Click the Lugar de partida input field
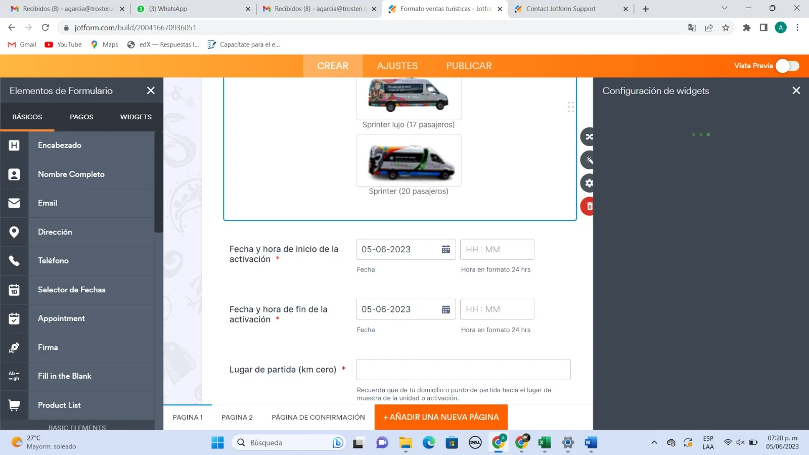This screenshot has width=809, height=455. click(x=463, y=370)
